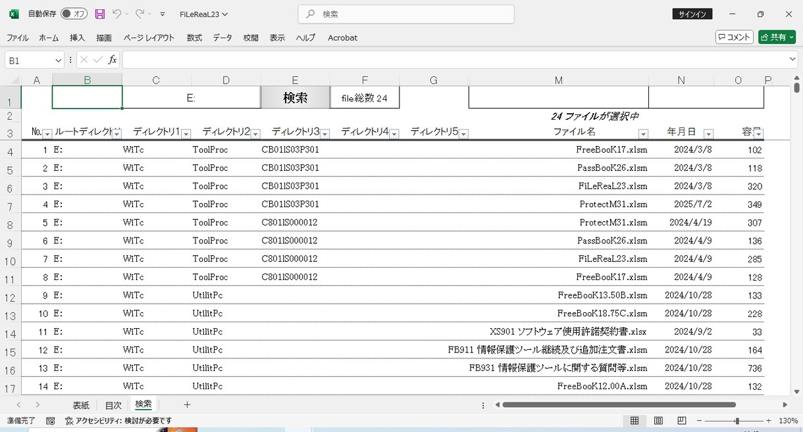803x432 pixels.
Task: Open the 校閲 tab
Action: 251,38
